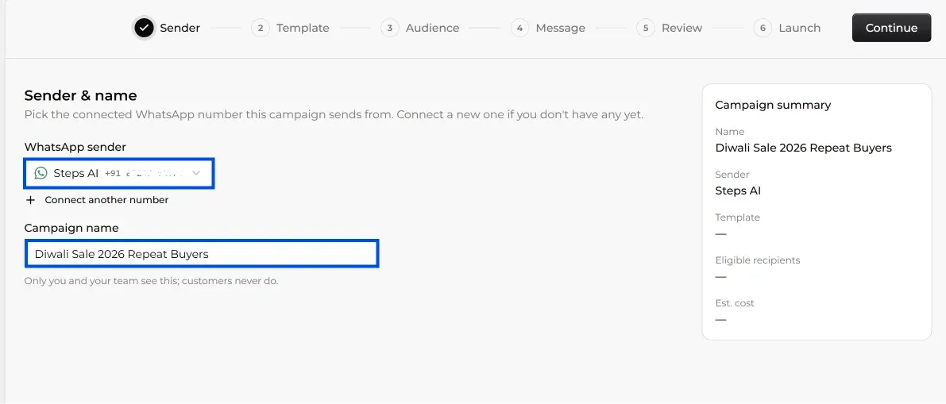Click the 'Steps AI' sender value in summary
Image resolution: width=946 pixels, height=404 pixels.
click(738, 190)
